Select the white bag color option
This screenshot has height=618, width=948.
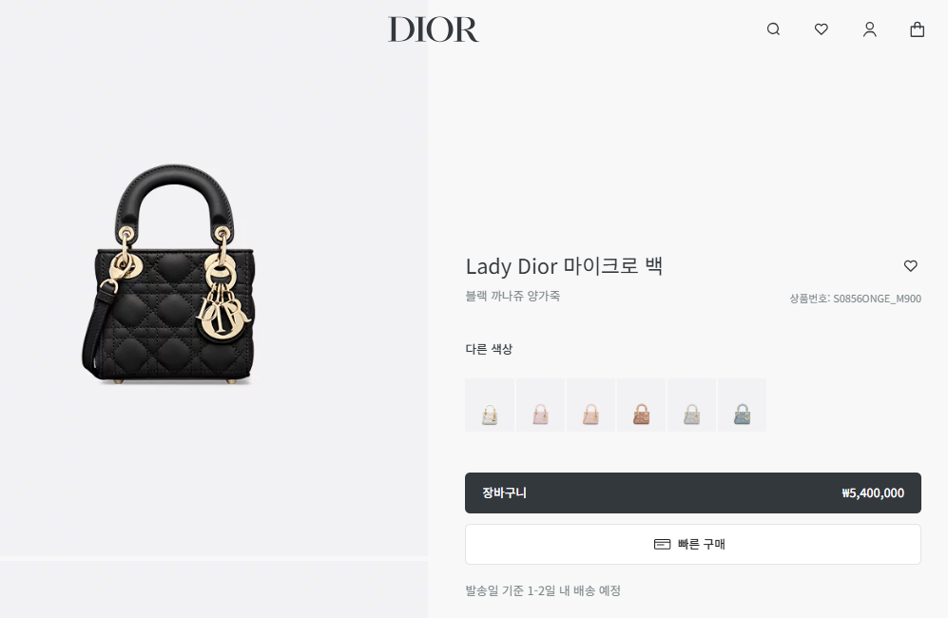pos(490,405)
